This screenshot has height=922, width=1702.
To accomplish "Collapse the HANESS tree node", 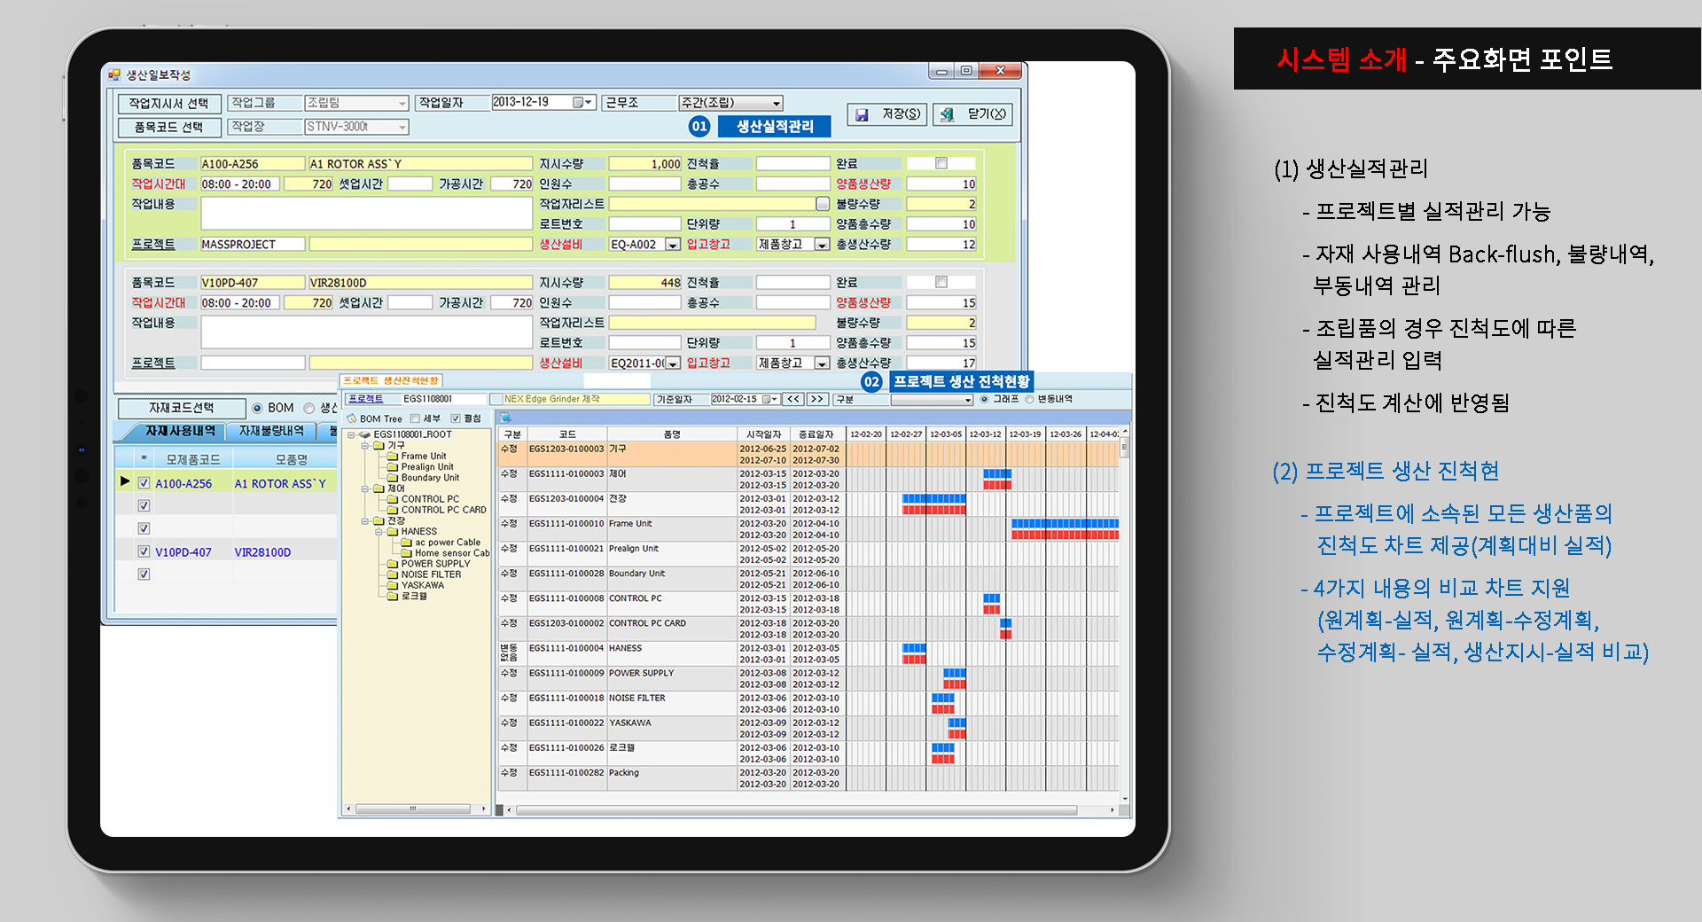I will click(x=379, y=532).
